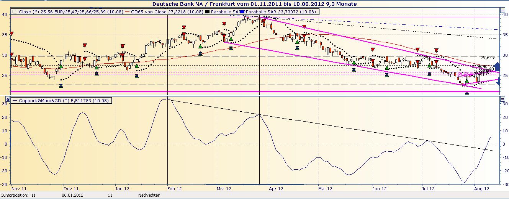The image size is (509, 199).
Task: Click the blue down arrow at right chart edge
Action: pyautogui.click(x=497, y=82)
